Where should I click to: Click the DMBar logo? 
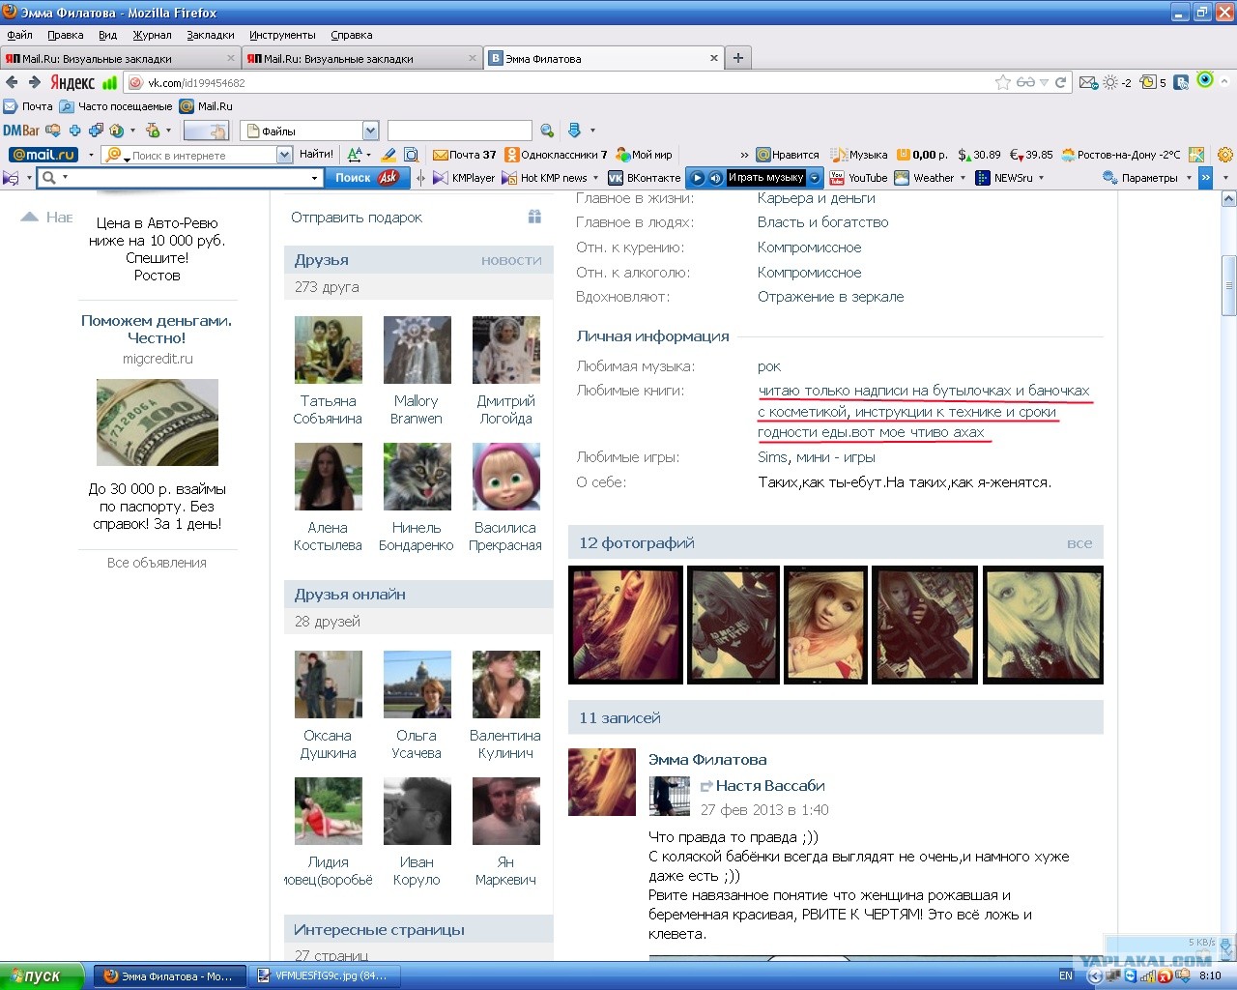click(21, 131)
